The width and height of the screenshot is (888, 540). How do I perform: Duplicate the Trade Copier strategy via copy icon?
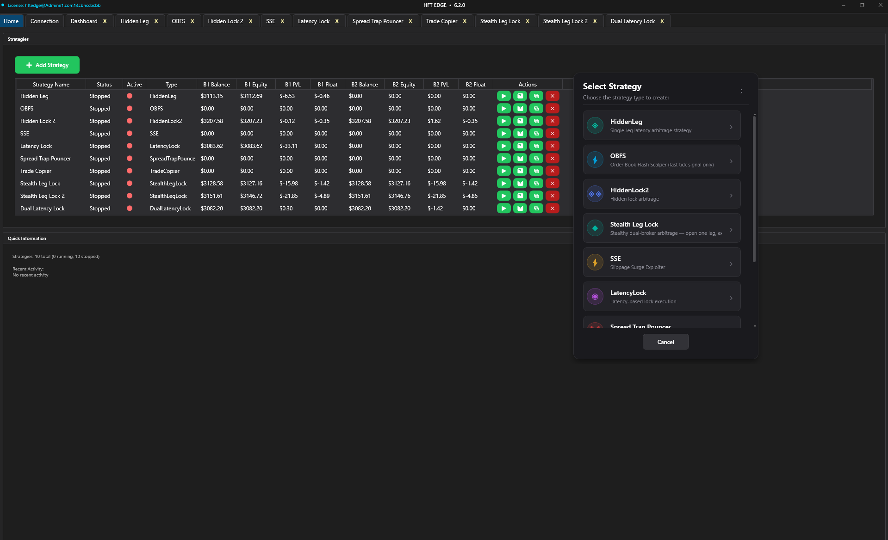pyautogui.click(x=536, y=171)
